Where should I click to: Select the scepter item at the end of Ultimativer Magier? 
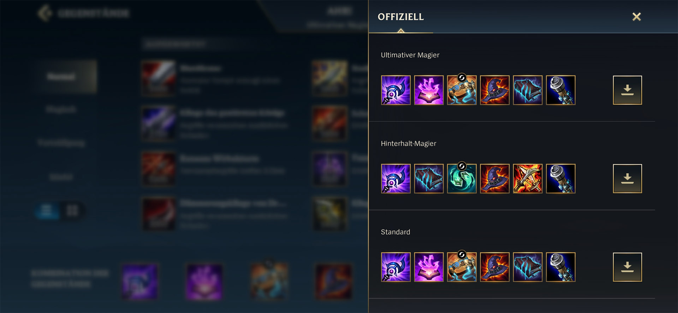[561, 90]
